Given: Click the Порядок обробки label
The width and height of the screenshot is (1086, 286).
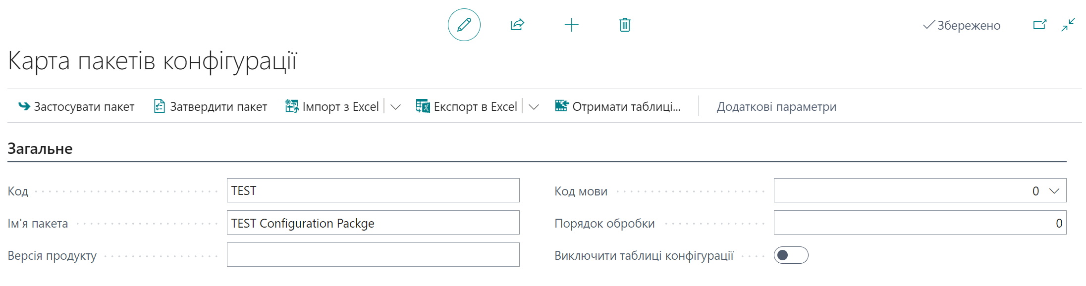Looking at the screenshot, I should [604, 223].
